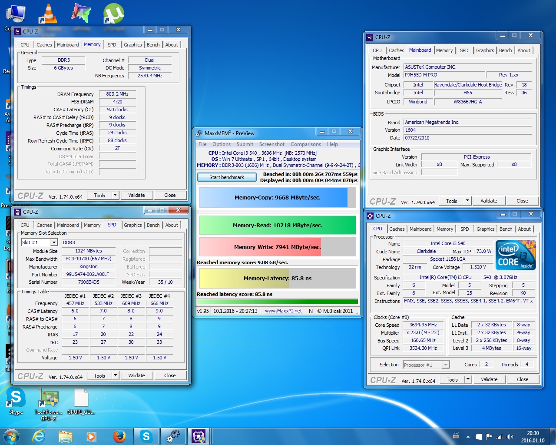The height and width of the screenshot is (445, 556).
Task: Click the Start benchmark button
Action: pyautogui.click(x=227, y=177)
